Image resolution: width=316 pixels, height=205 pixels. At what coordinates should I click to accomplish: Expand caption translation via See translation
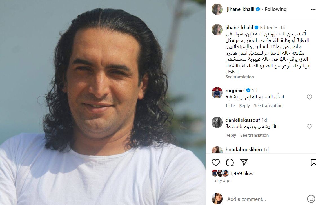point(240,77)
